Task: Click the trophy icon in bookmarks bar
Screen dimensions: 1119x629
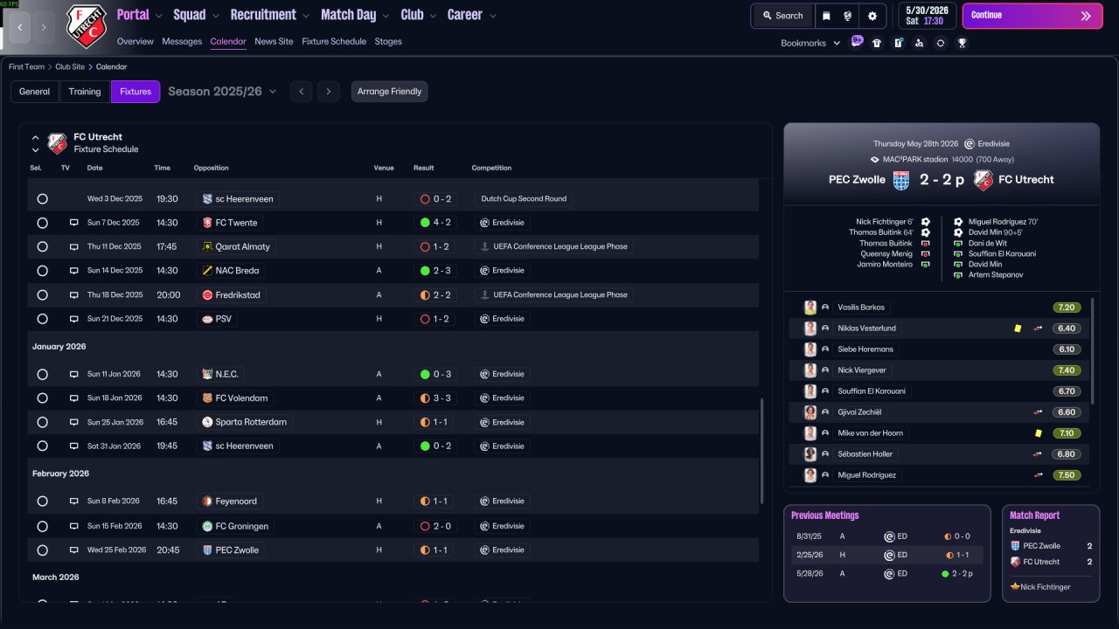Action: coord(962,43)
